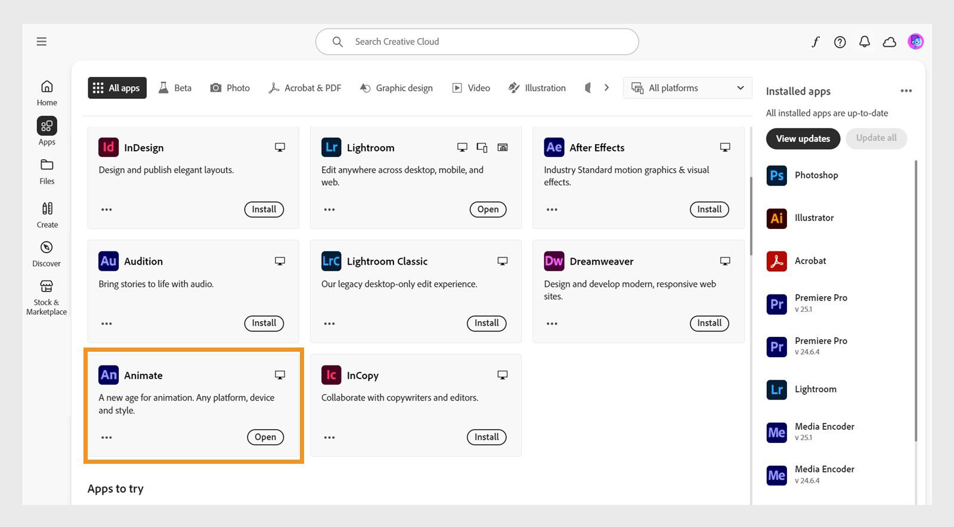The width and height of the screenshot is (954, 527).
Task: Open the hamburger menu icon
Action: pos(41,42)
